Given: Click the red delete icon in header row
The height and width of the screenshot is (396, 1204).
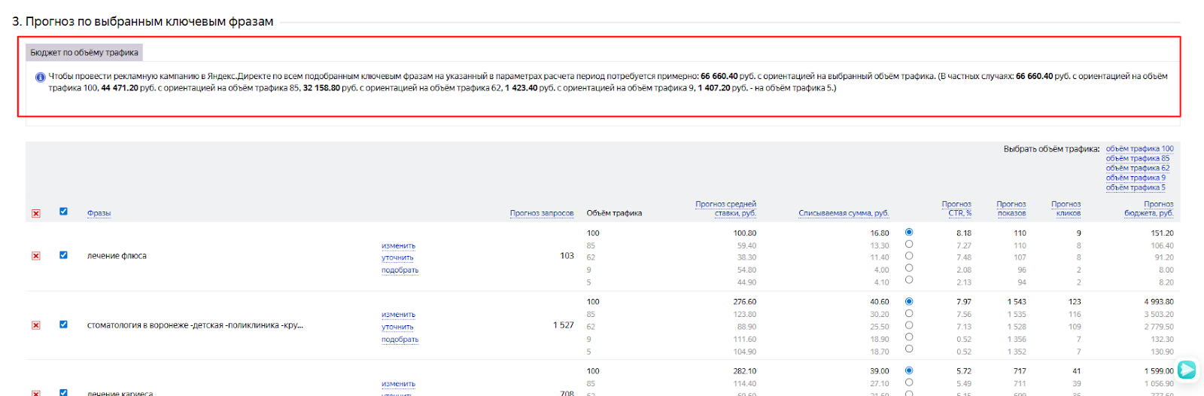Looking at the screenshot, I should pos(36,214).
